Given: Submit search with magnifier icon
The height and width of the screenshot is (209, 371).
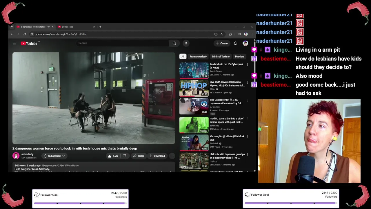Looking at the screenshot, I should [174, 43].
